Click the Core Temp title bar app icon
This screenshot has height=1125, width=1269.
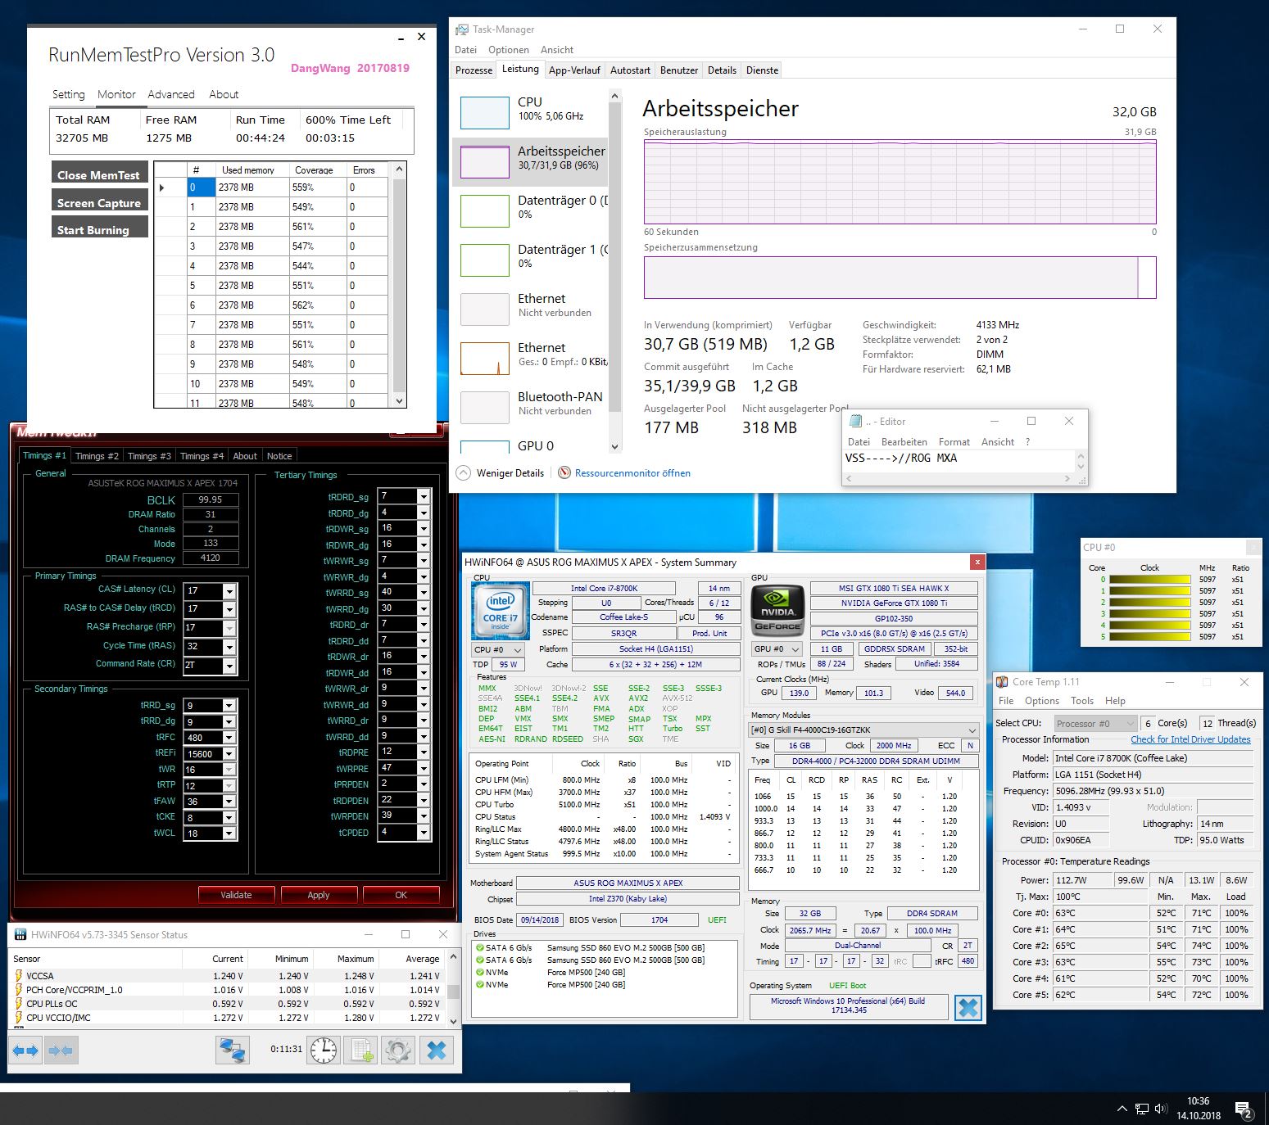1002,682
